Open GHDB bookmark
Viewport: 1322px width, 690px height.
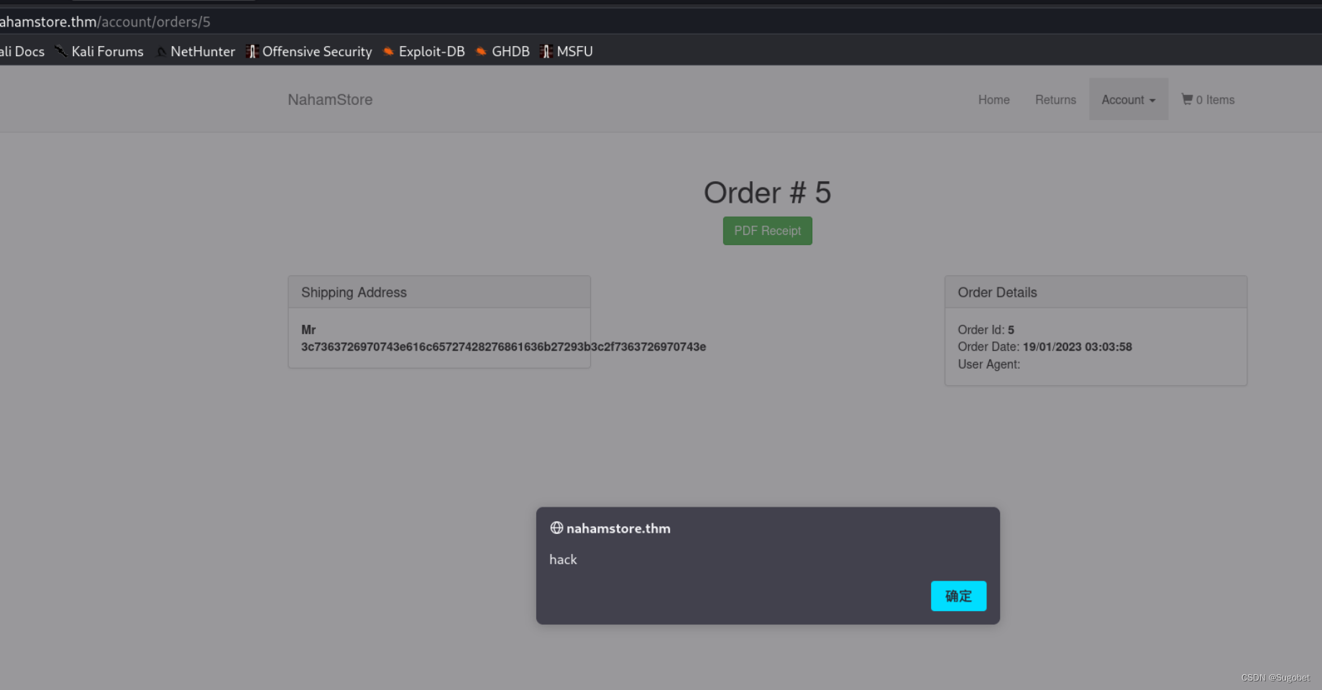(x=502, y=51)
